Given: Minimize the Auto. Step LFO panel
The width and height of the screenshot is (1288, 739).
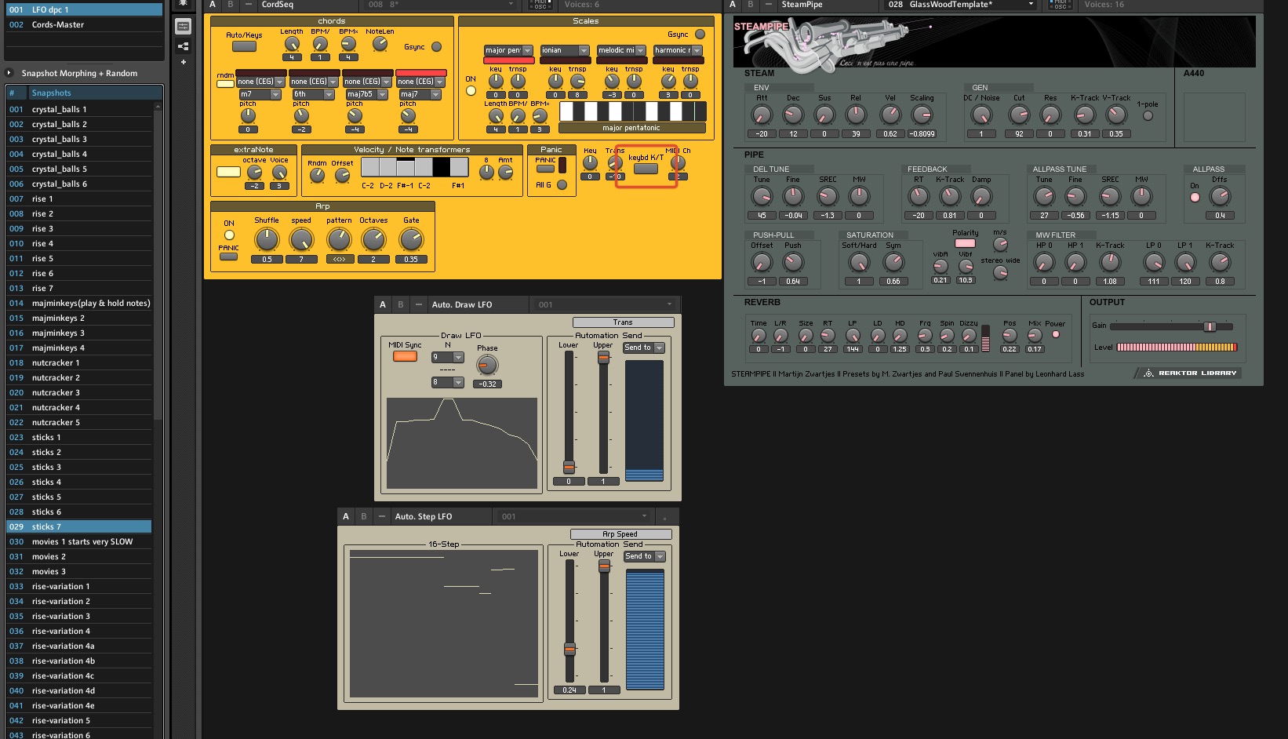Looking at the screenshot, I should point(382,516).
